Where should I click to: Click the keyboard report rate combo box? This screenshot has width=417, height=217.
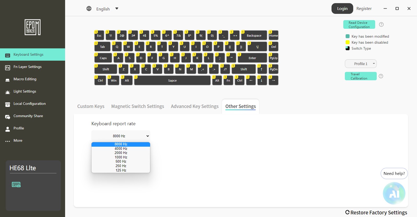[x=121, y=136]
